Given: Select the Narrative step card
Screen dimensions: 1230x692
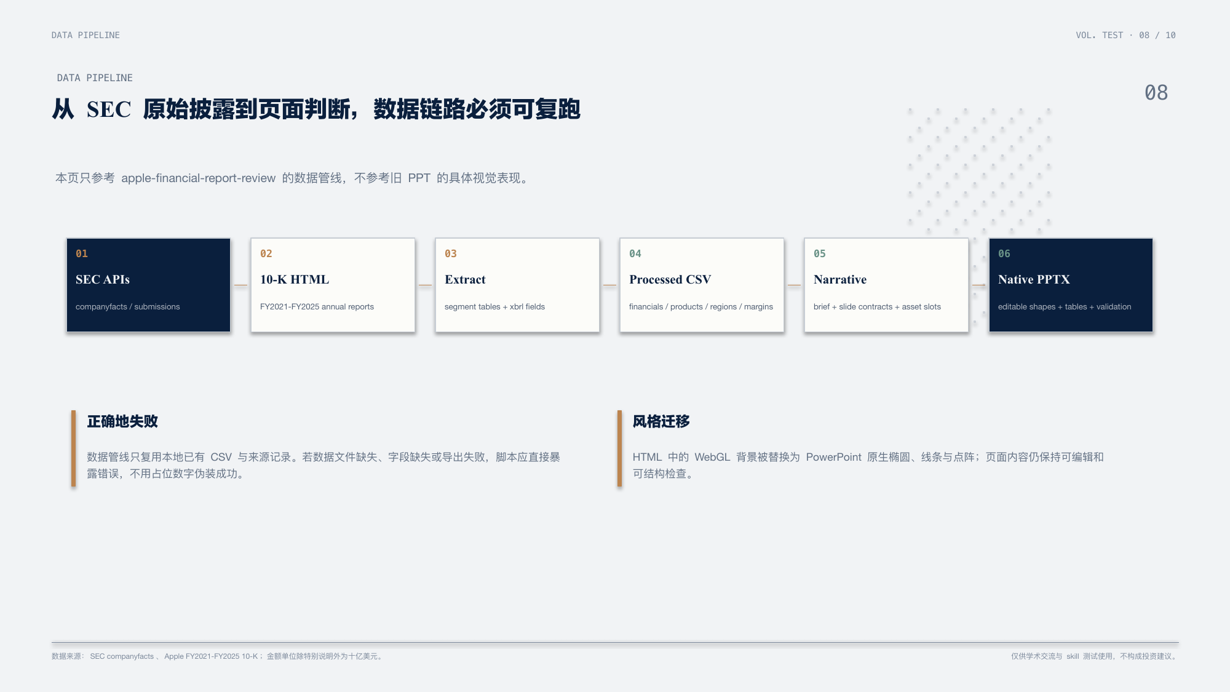Looking at the screenshot, I should (x=886, y=285).
